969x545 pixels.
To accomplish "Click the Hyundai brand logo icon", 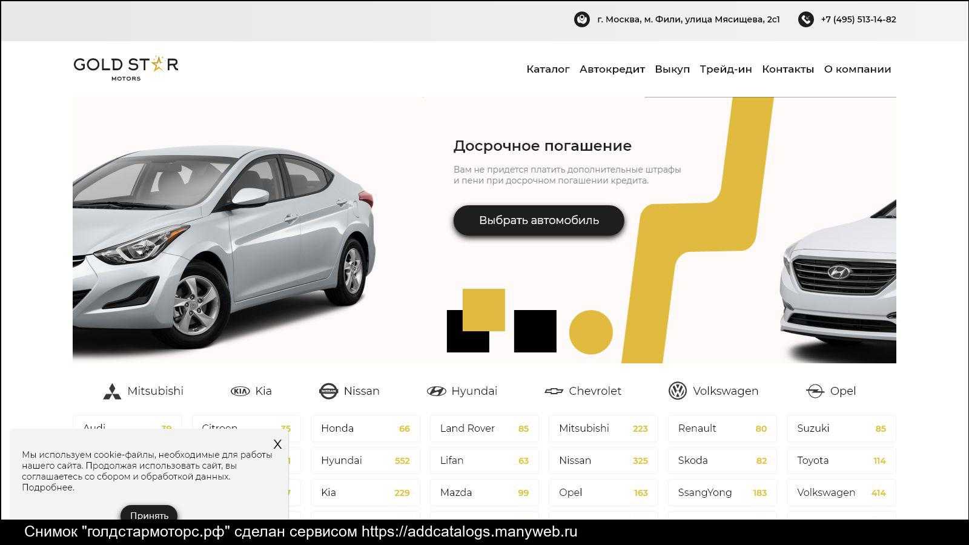I will pos(436,391).
